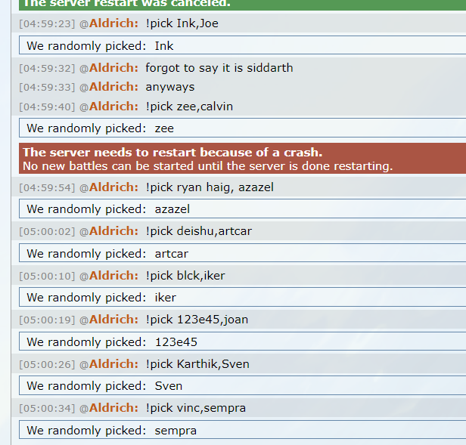Click Aldrich name on '!pick deishu,artcar' line
466x445 pixels.
click(113, 230)
